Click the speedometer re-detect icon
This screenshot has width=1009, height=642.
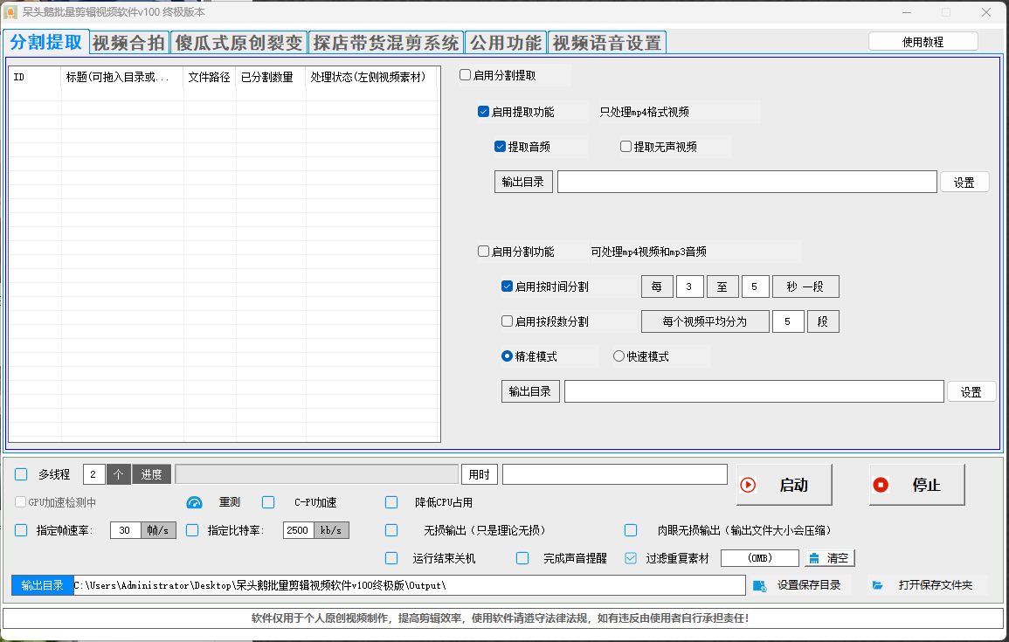pos(194,502)
